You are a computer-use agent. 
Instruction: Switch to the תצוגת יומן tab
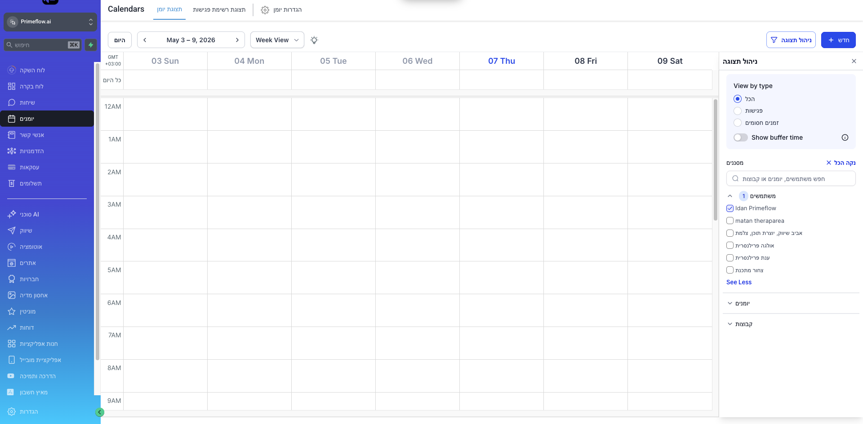coord(169,9)
